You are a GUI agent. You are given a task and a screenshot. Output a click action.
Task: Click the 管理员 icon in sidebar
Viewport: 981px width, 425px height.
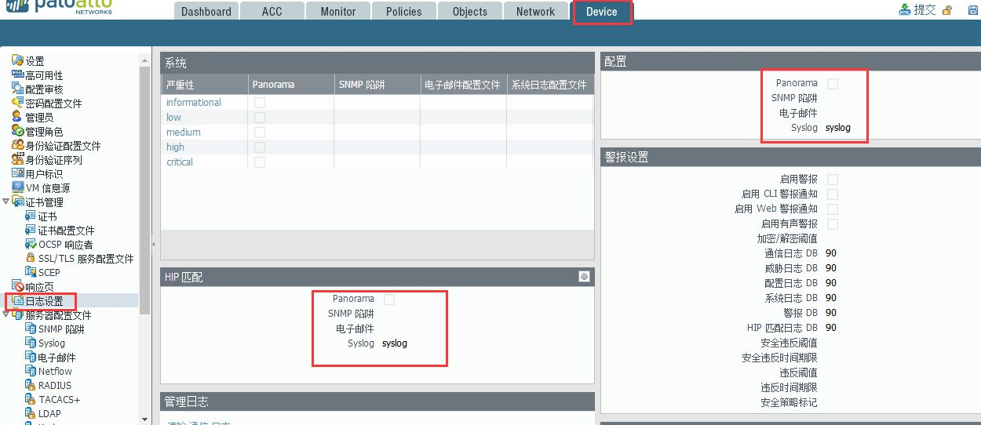[x=17, y=117]
